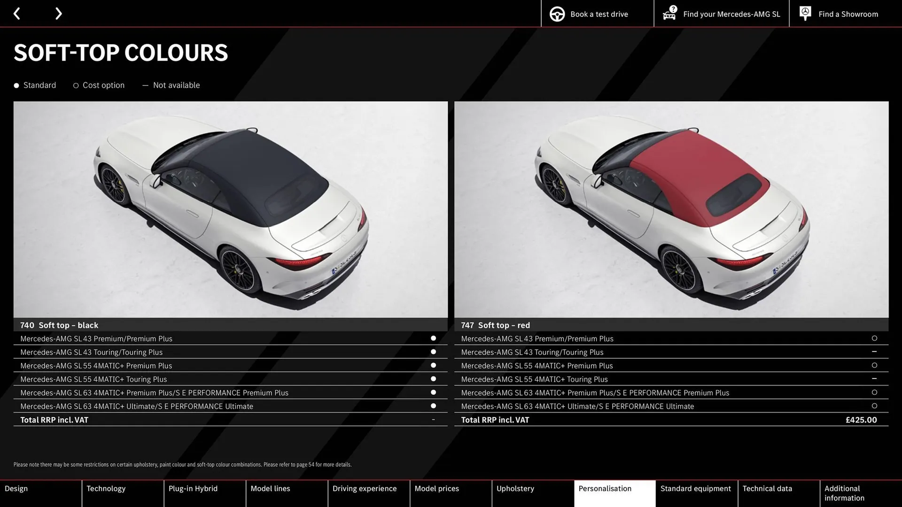Click the Book a test drive steering wheel icon
The height and width of the screenshot is (507, 902).
[x=557, y=14]
